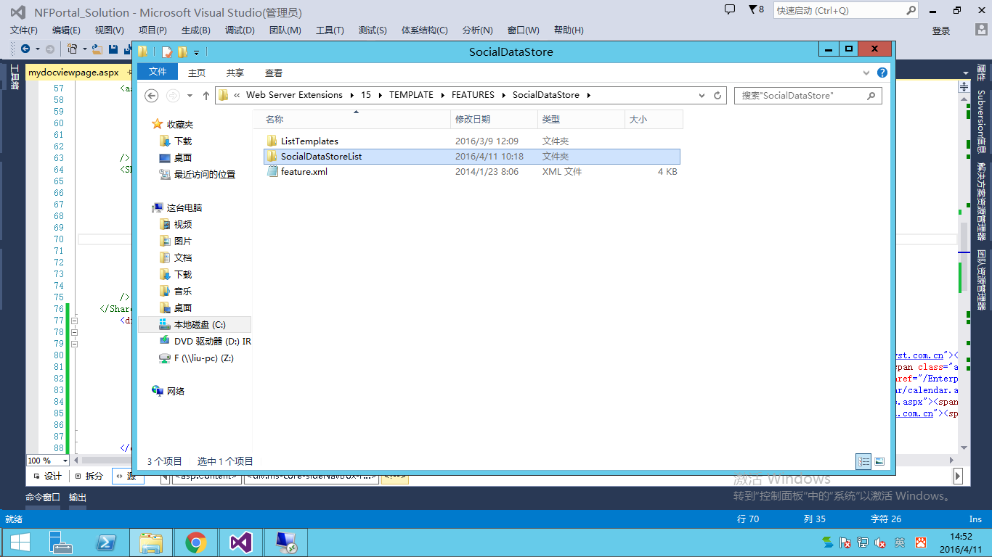Image resolution: width=992 pixels, height=557 pixels.
Task: Click the network tray icon
Action: pos(863,542)
